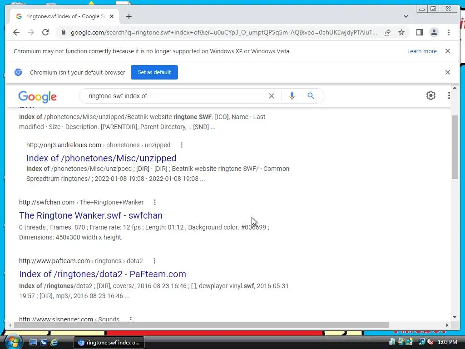Click the scroll up arrow
465x349 pixels.
455,88
